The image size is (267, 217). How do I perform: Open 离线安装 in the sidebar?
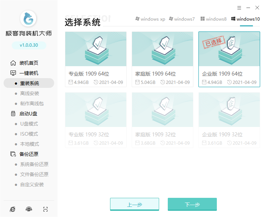point(30,93)
